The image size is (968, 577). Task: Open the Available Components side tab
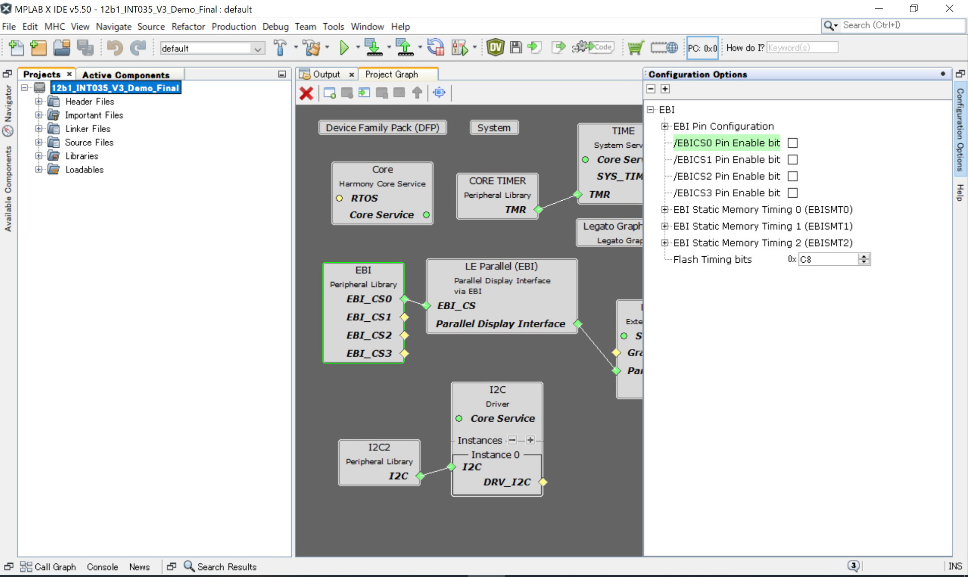8,189
